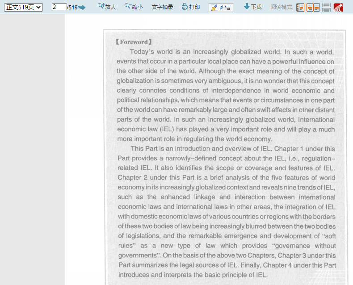Print the page with 打印

[191, 7]
